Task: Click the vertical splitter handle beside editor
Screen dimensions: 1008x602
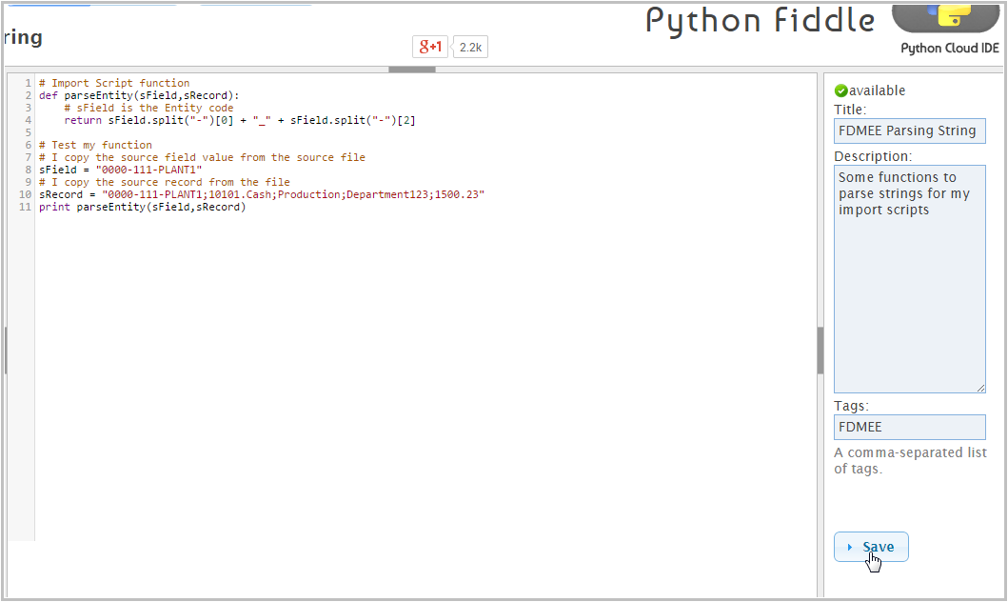Action: click(x=820, y=351)
